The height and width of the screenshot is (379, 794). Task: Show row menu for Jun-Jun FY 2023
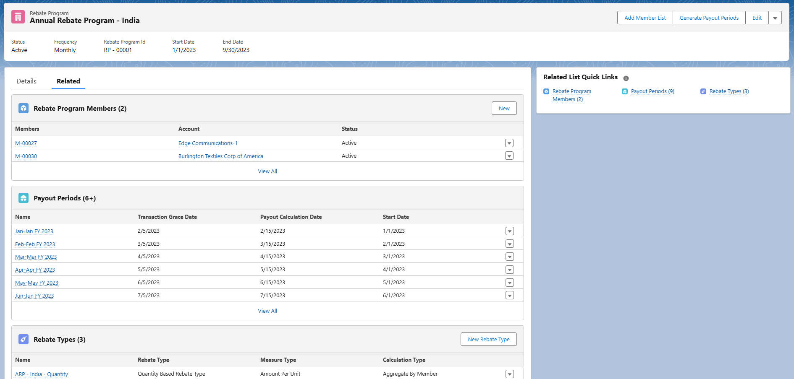[510, 296]
